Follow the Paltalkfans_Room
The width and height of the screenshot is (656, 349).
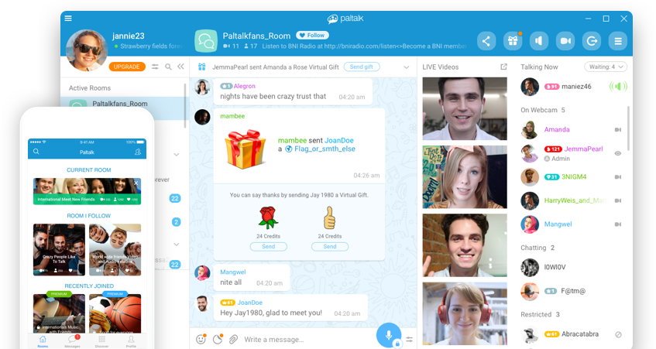pos(312,36)
